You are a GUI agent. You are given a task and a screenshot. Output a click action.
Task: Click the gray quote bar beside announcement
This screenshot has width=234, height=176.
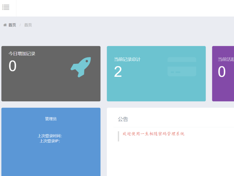(119, 136)
